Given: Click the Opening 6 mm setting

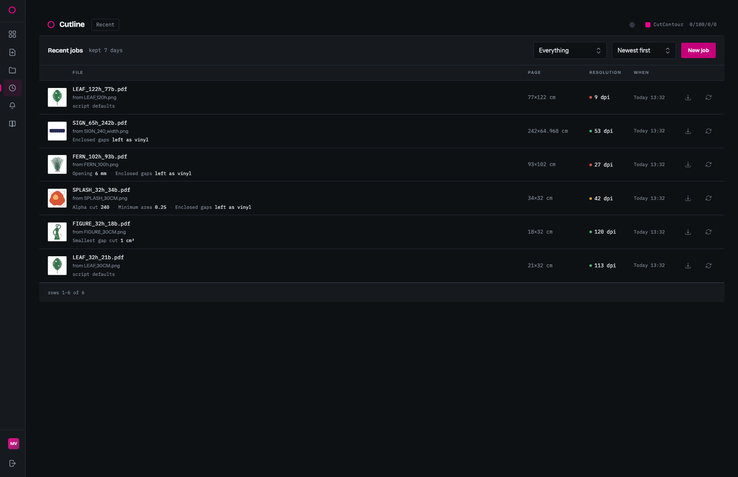Looking at the screenshot, I should coord(90,173).
